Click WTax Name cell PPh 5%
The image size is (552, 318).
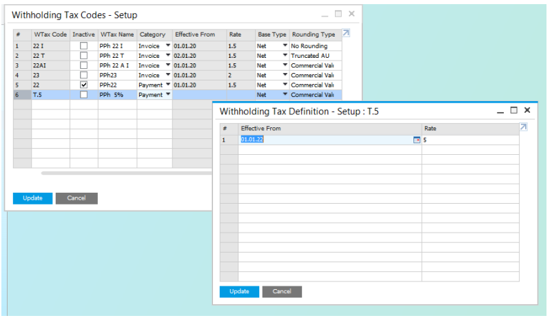[x=117, y=94]
